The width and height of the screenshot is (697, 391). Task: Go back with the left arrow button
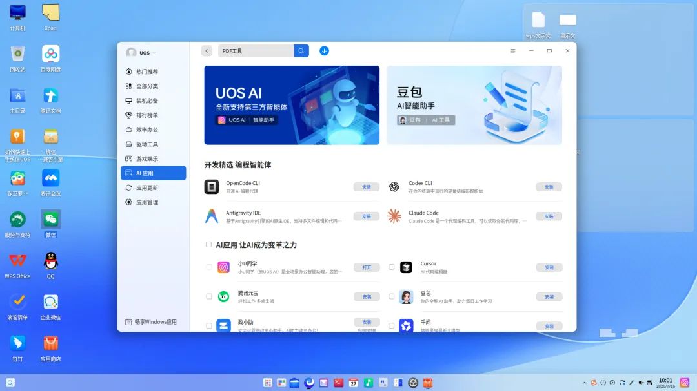[207, 51]
